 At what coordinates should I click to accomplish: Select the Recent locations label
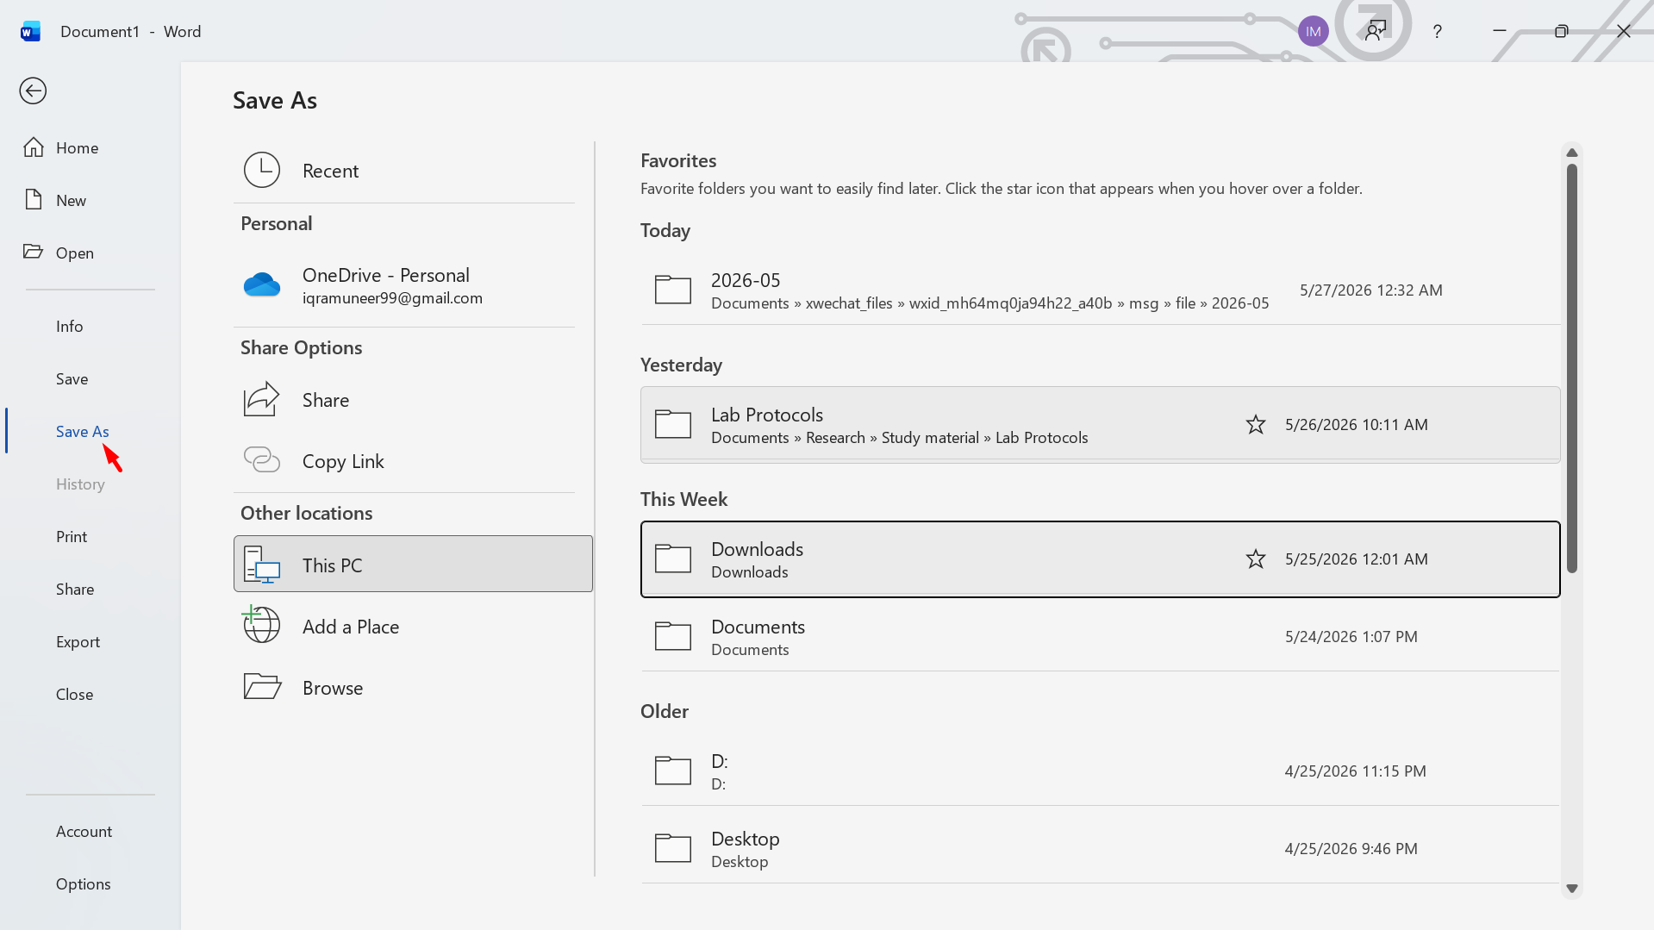click(x=331, y=171)
